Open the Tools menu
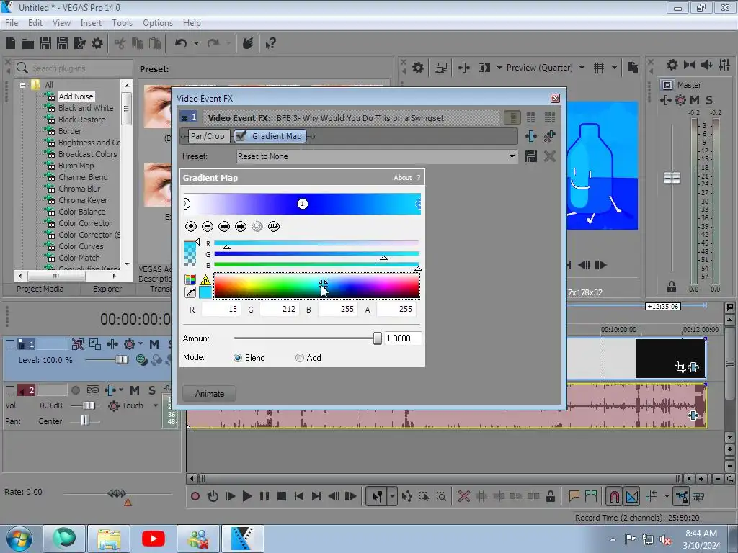This screenshot has width=738, height=553. [122, 23]
